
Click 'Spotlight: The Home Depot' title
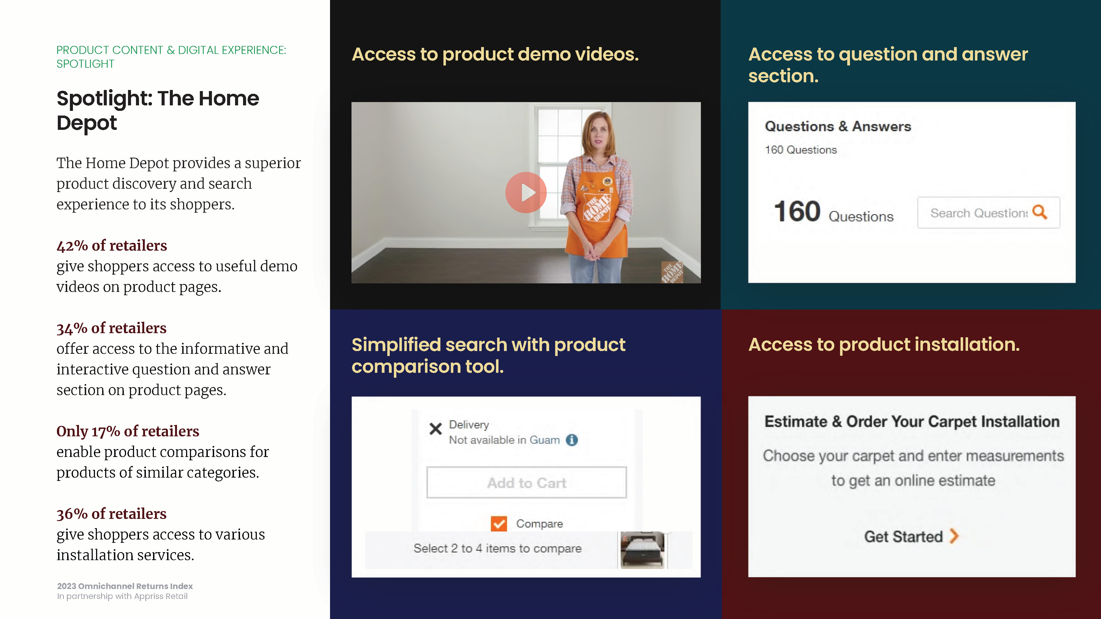(158, 110)
